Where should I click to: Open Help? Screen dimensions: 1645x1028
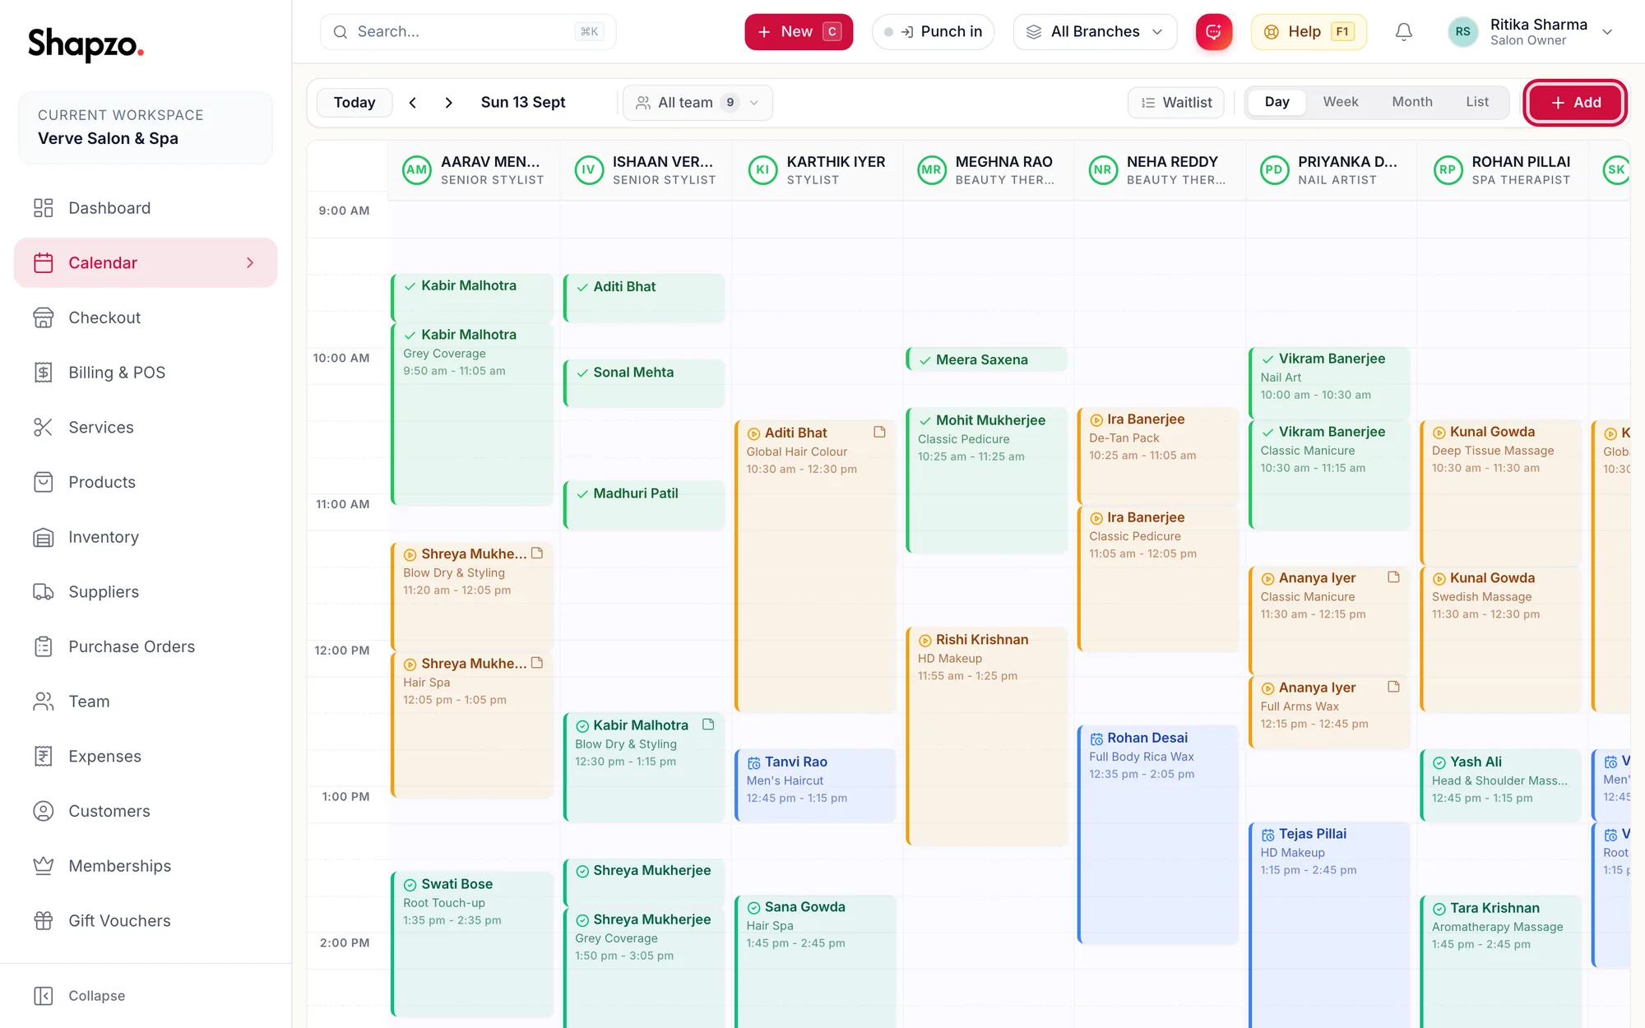1308,32
